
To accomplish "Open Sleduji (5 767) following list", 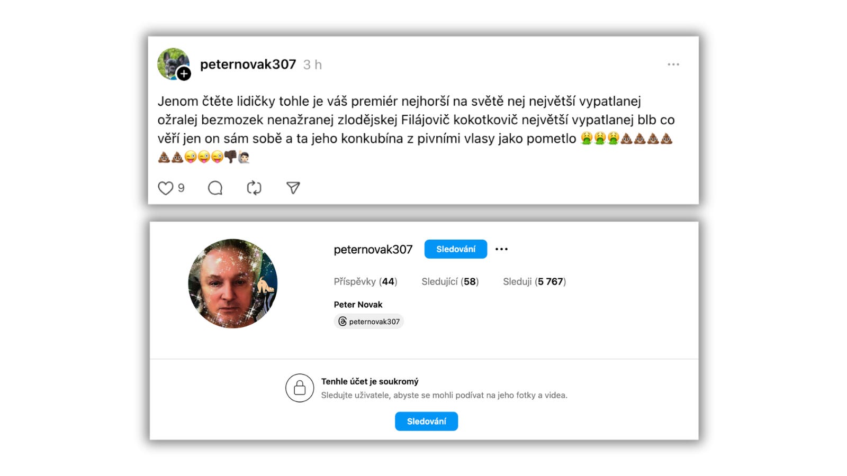I will coord(534,281).
